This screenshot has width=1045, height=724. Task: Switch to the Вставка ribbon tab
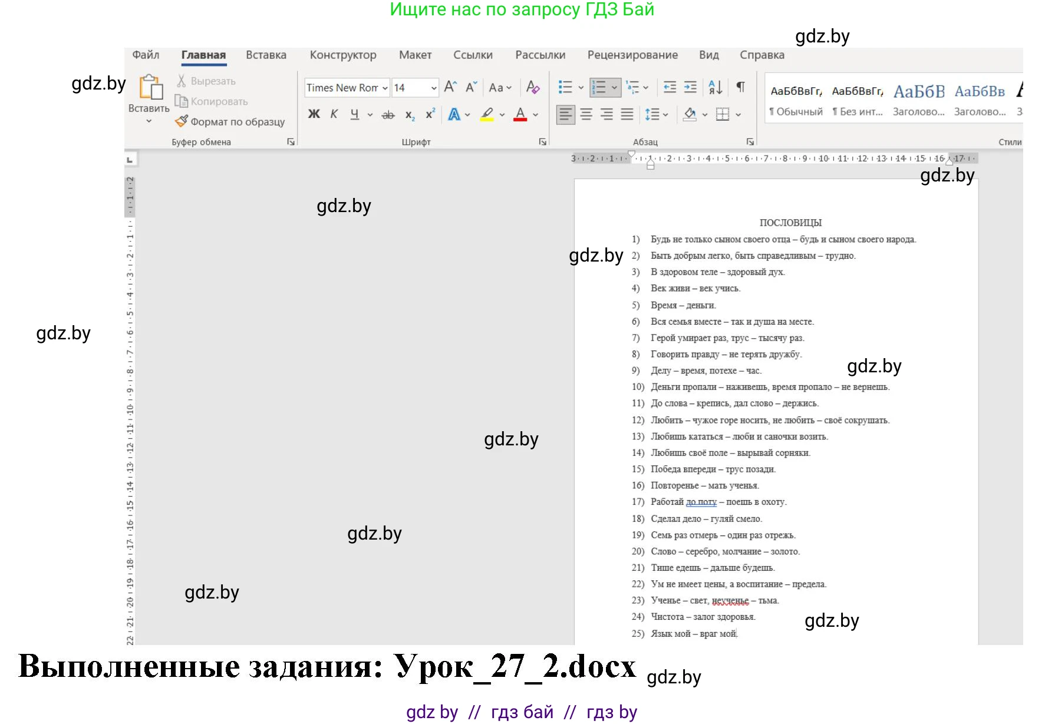click(x=265, y=55)
